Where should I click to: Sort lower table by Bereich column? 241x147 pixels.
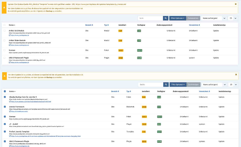(115, 91)
